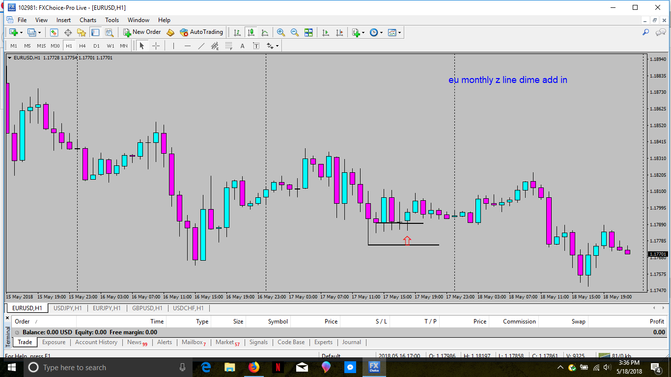
Task: Open the Experts terminal tab
Action: [x=323, y=342]
